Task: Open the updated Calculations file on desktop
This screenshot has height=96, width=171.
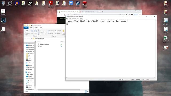Action: point(3,13)
